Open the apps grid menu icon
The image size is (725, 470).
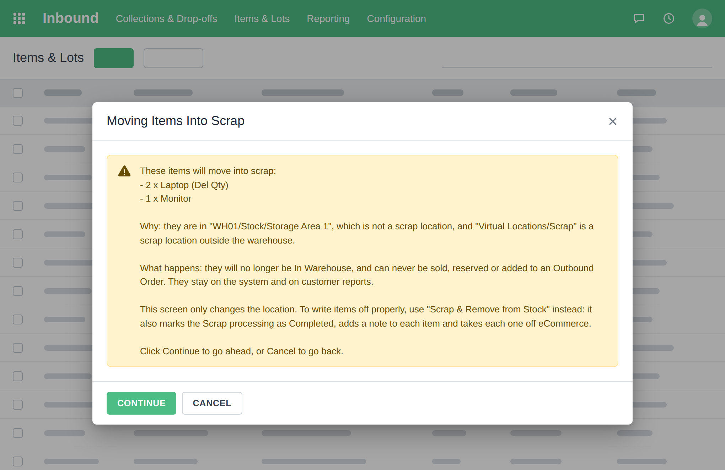(x=19, y=18)
